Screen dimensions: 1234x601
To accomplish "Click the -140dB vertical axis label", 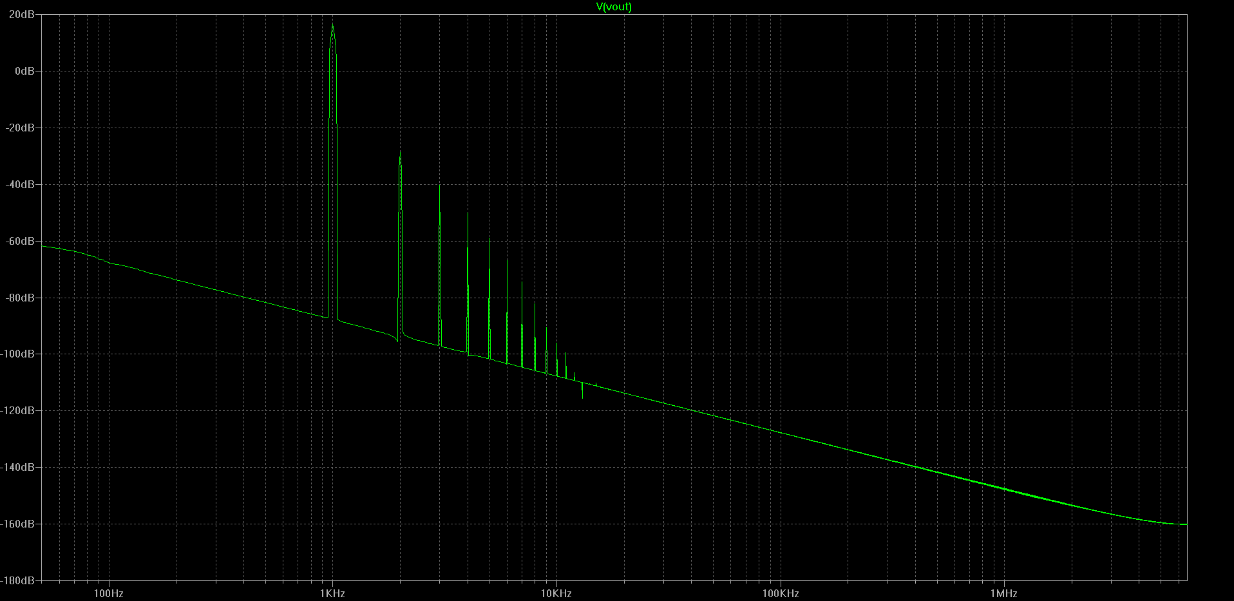I will pyautogui.click(x=17, y=467).
